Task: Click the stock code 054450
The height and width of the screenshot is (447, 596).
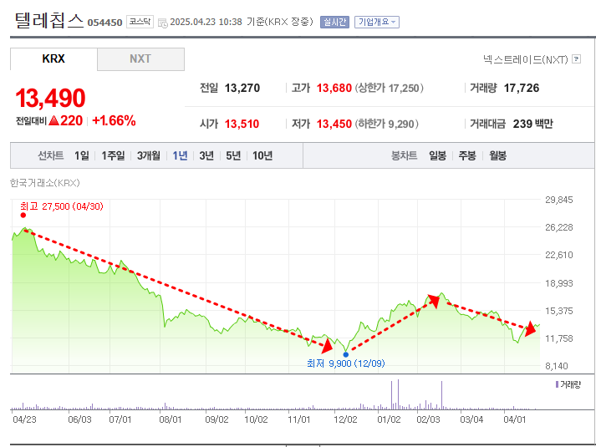Action: (105, 23)
